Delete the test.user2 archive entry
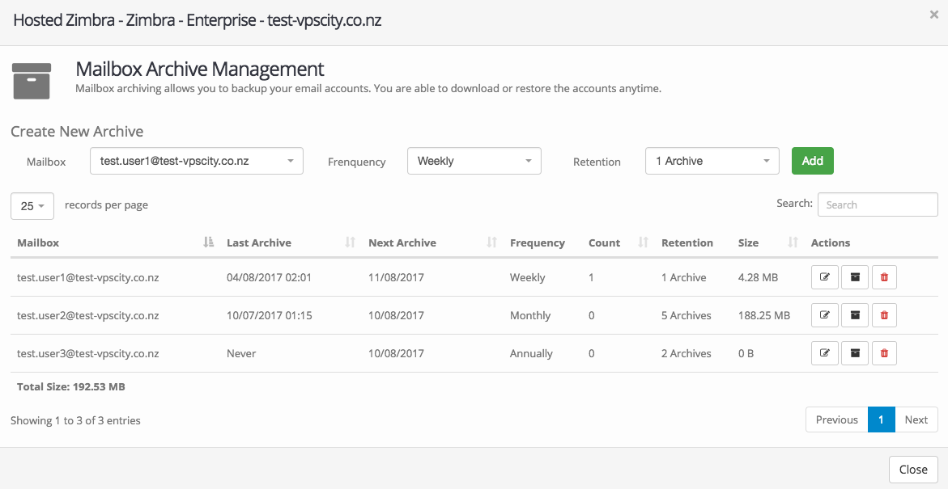Image resolution: width=948 pixels, height=489 pixels. click(884, 315)
